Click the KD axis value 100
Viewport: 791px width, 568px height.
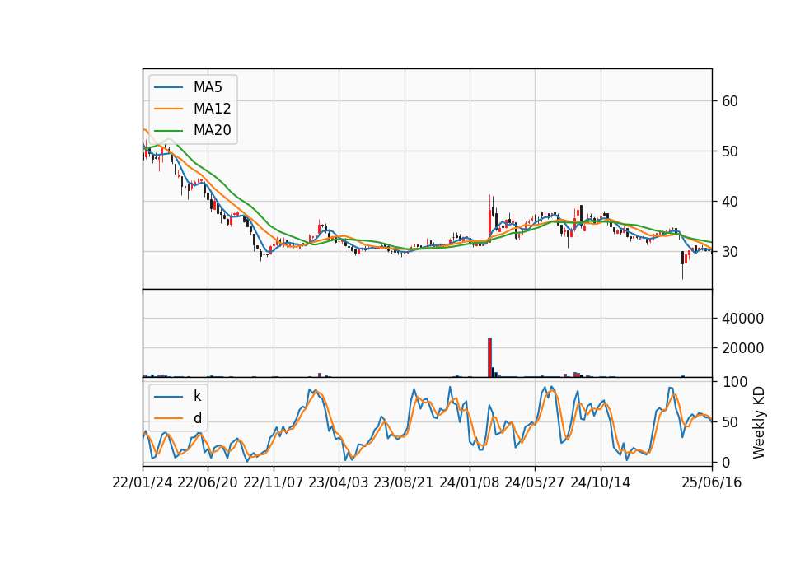point(734,382)
